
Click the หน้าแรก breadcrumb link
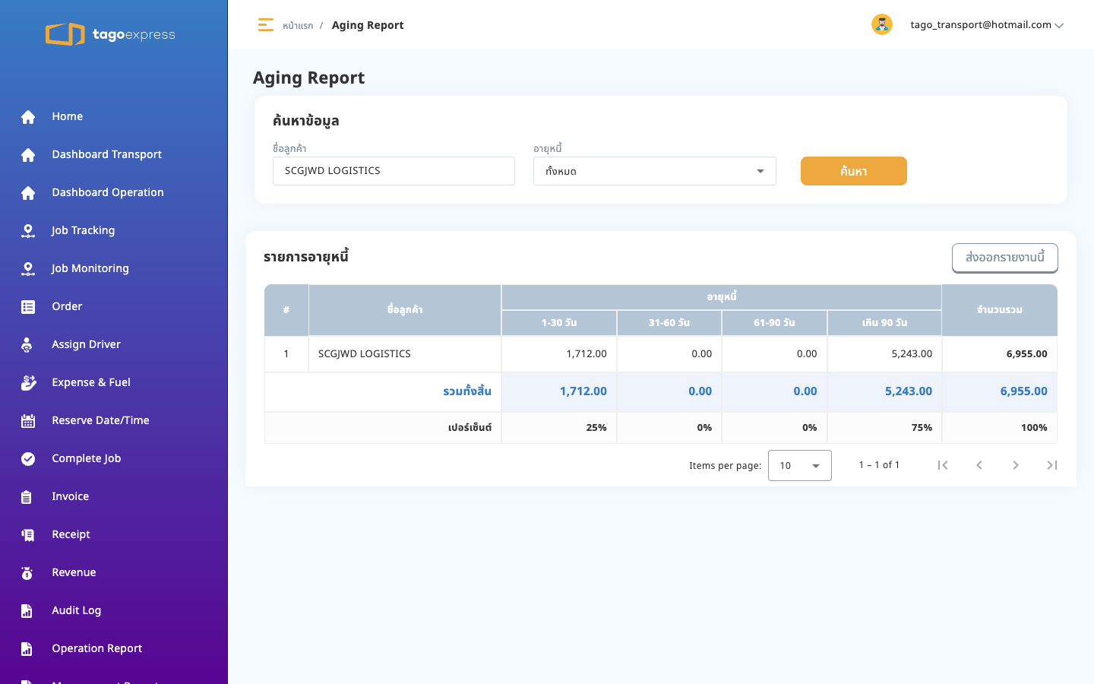tap(298, 26)
